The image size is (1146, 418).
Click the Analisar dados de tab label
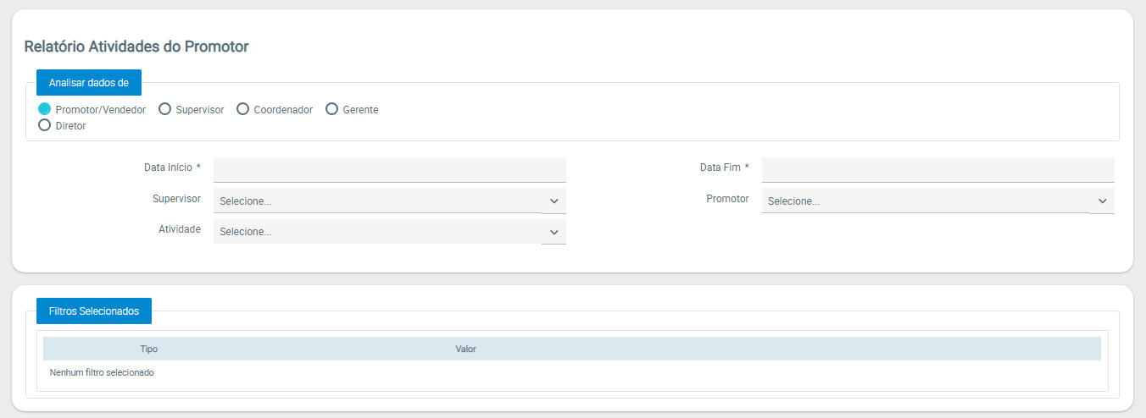point(89,83)
